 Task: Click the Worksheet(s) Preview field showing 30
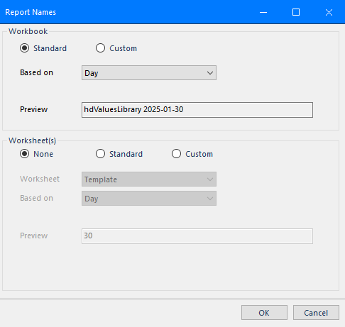pyautogui.click(x=197, y=236)
